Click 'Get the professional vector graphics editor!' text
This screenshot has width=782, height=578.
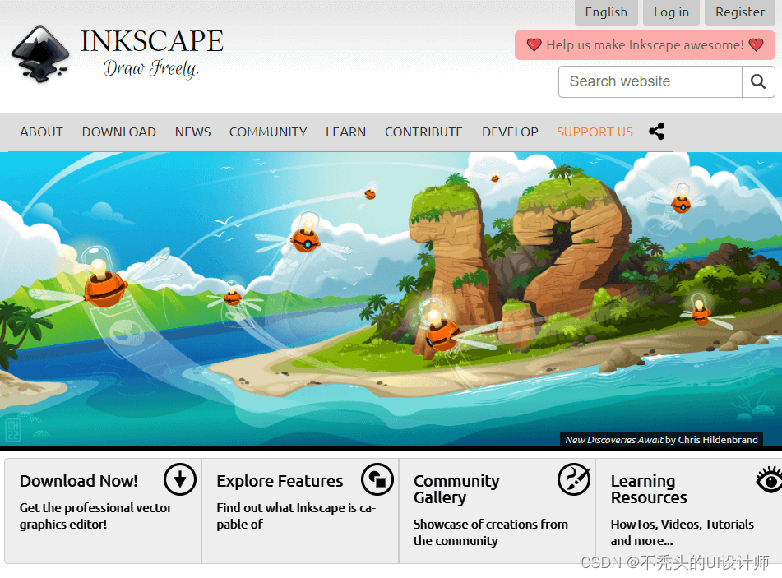coord(95,516)
